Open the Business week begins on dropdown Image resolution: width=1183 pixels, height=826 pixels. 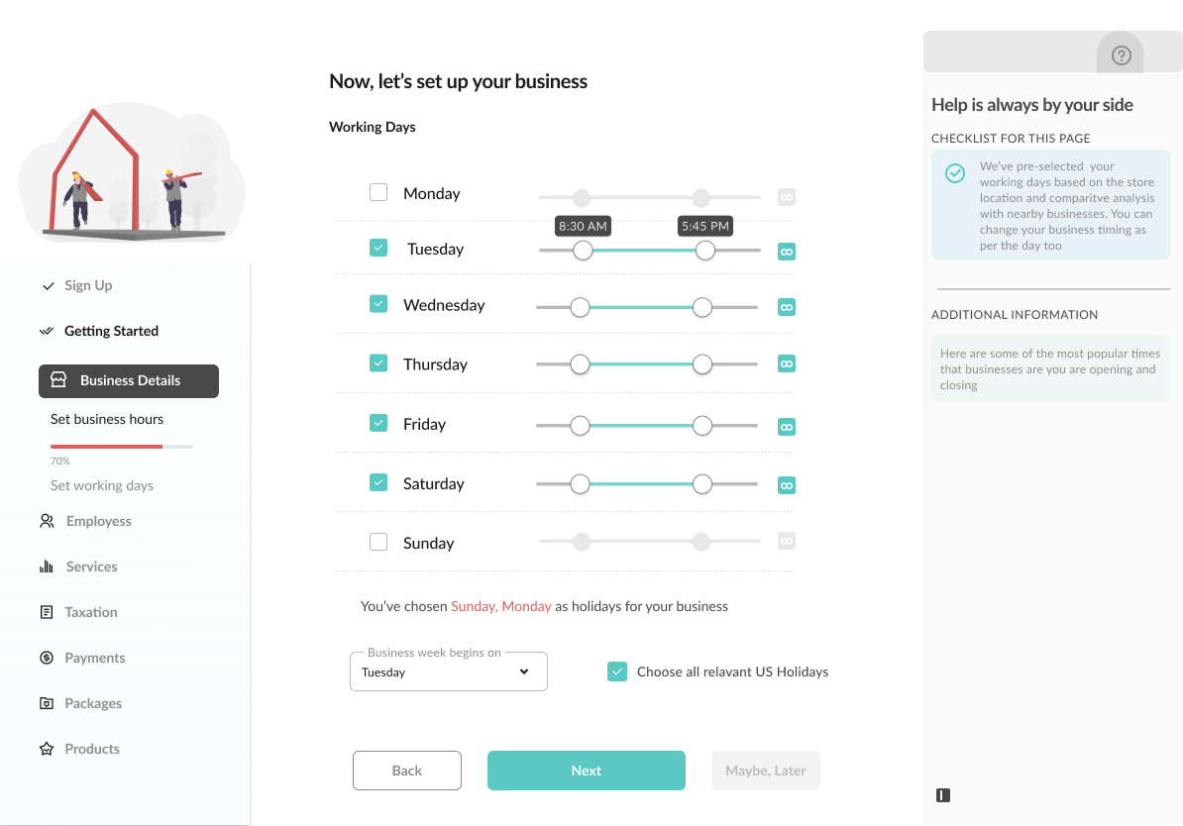click(448, 671)
